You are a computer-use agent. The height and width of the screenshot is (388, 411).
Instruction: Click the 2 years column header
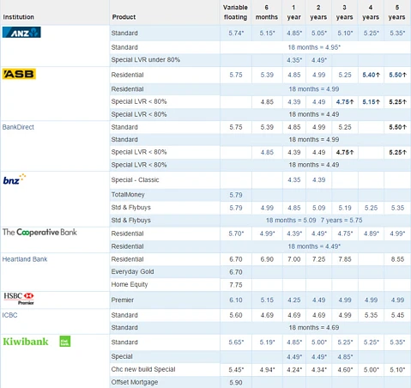318,12
